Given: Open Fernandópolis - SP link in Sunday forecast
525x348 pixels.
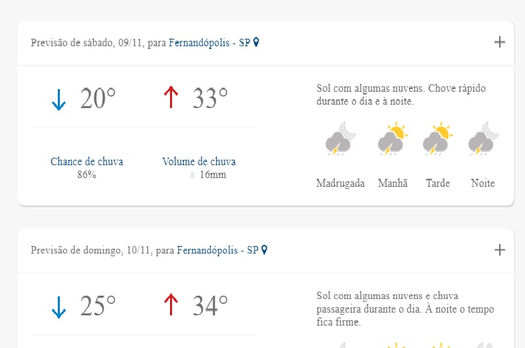Looking at the screenshot, I should (218, 251).
